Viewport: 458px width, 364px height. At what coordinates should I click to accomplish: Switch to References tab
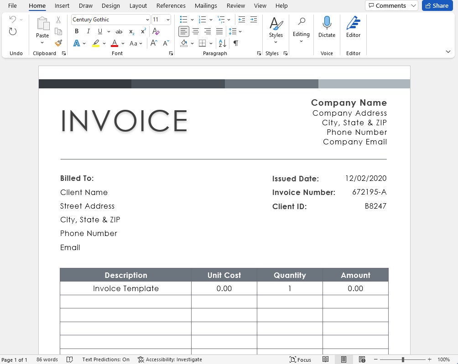click(171, 5)
